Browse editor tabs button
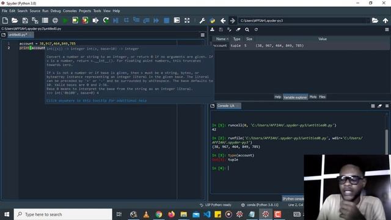Image resolution: width=391 pixels, height=220 pixels. (4, 35)
